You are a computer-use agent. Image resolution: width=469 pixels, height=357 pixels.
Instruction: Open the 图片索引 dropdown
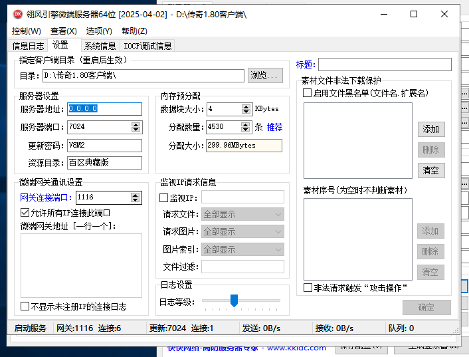point(242,249)
